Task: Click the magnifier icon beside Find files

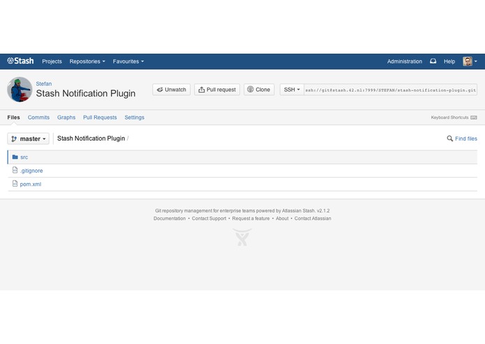Action: [x=449, y=139]
